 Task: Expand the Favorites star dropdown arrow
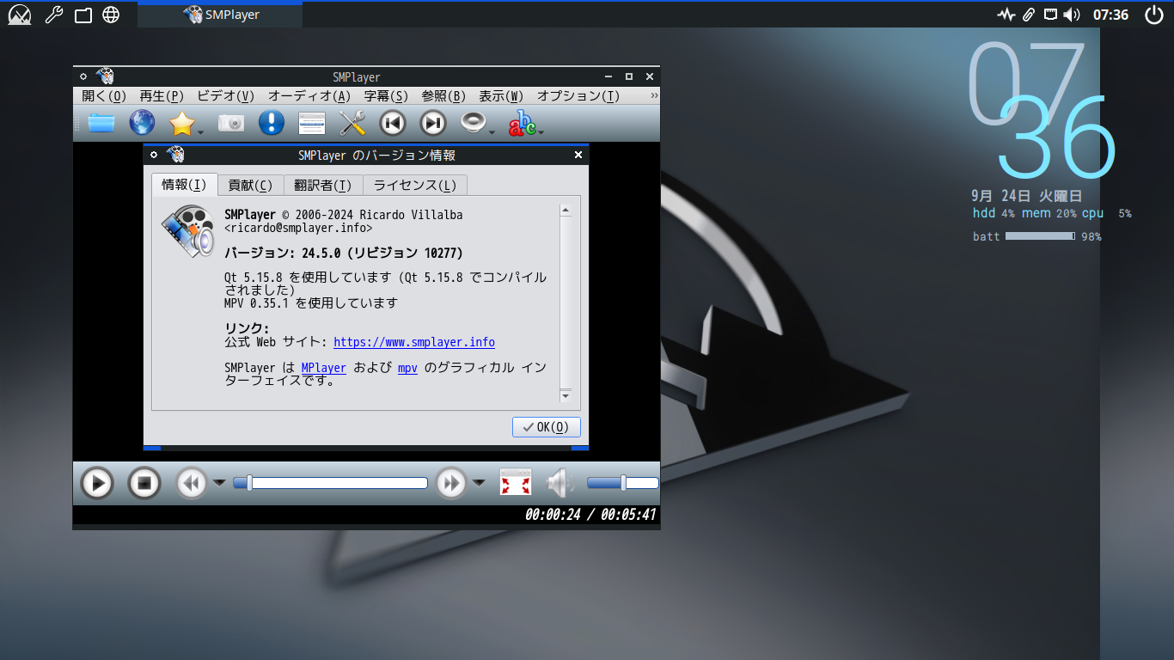(200, 132)
